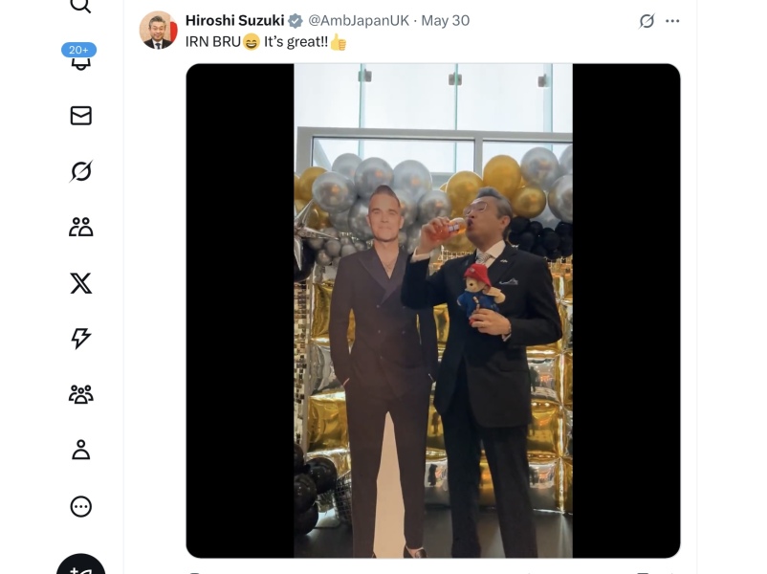Open Notifications bell with 20+ badge
Screen dimensions: 767x574
[80, 57]
